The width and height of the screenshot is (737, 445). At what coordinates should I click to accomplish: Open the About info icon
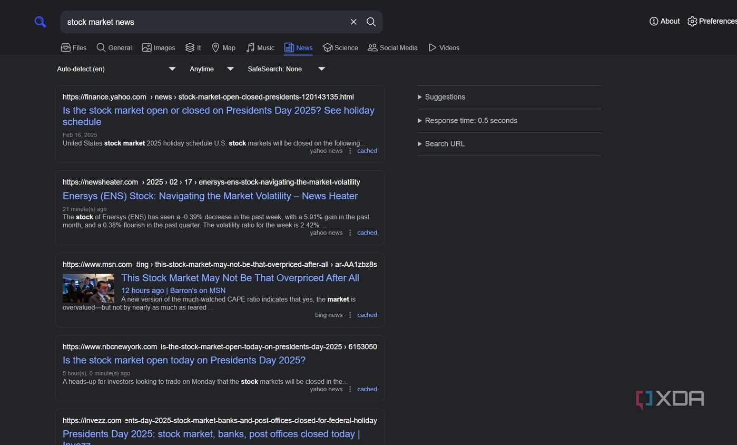654,21
